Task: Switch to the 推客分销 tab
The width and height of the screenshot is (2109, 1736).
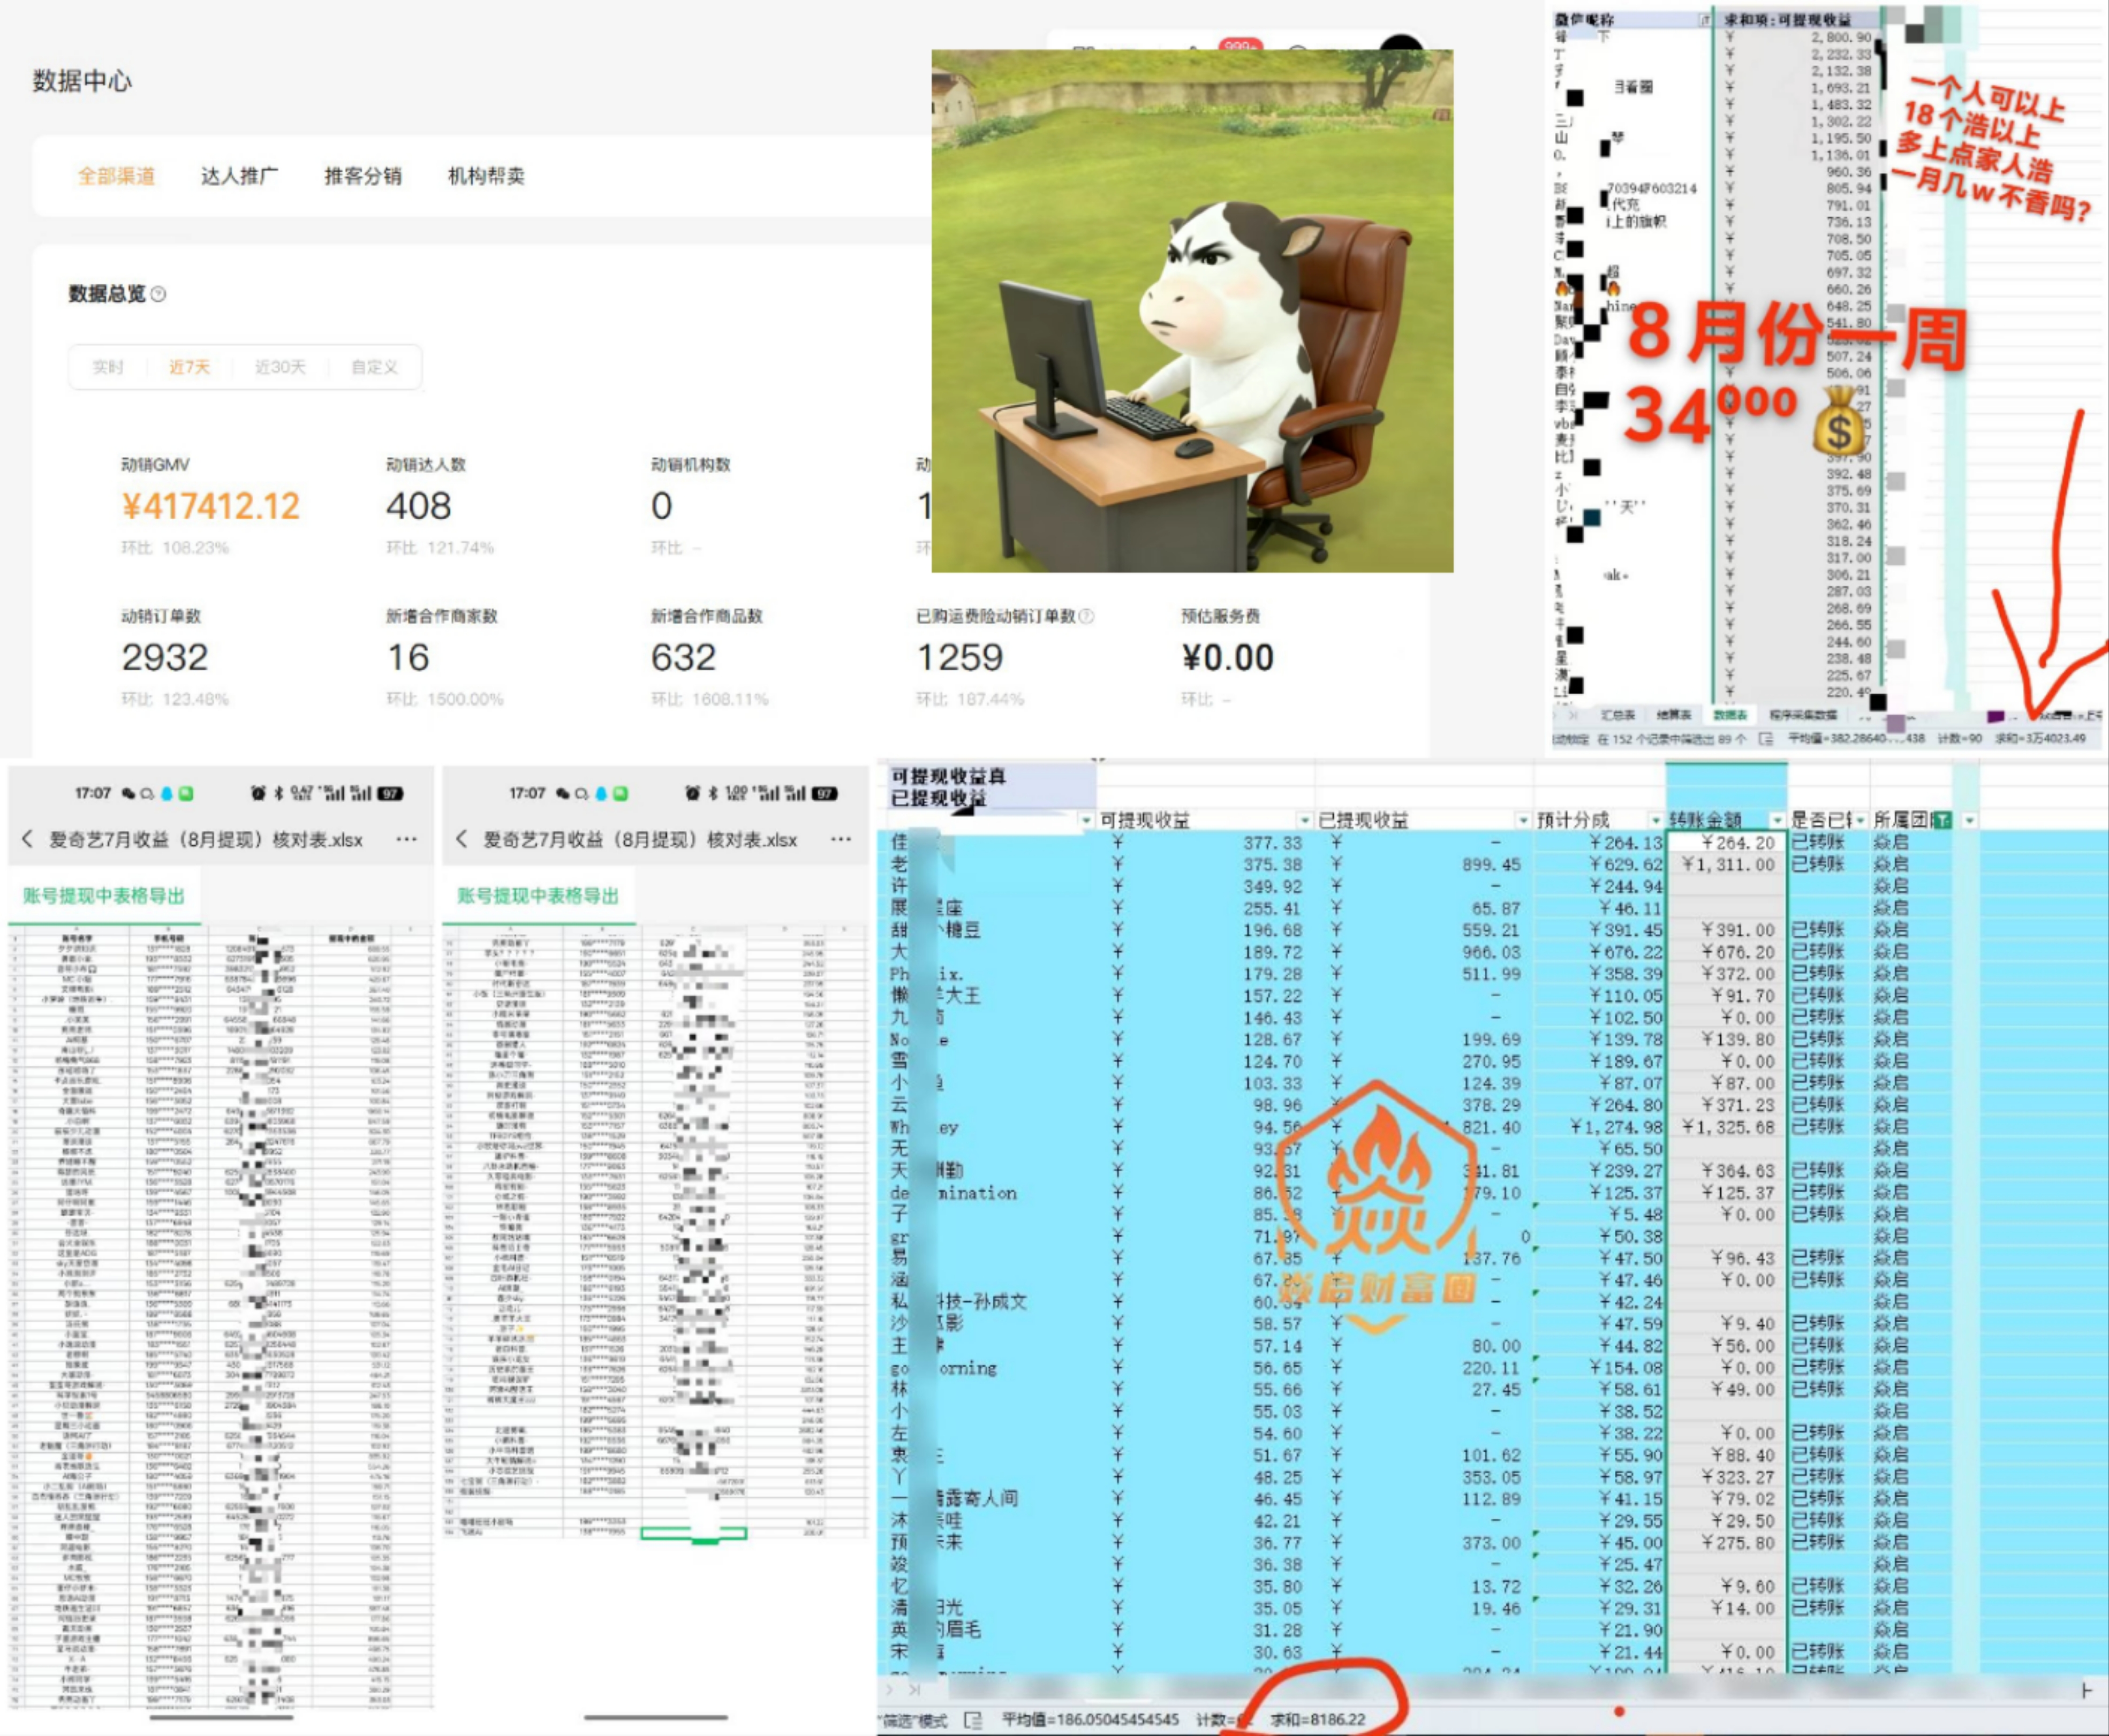Action: point(363,176)
